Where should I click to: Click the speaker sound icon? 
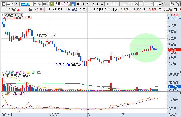pos(44,4)
